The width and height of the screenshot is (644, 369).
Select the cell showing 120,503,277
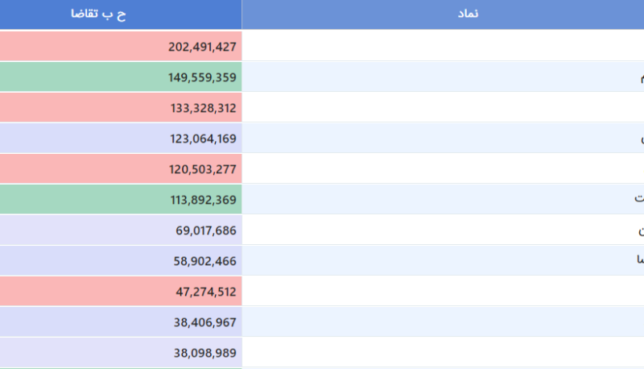coord(121,169)
